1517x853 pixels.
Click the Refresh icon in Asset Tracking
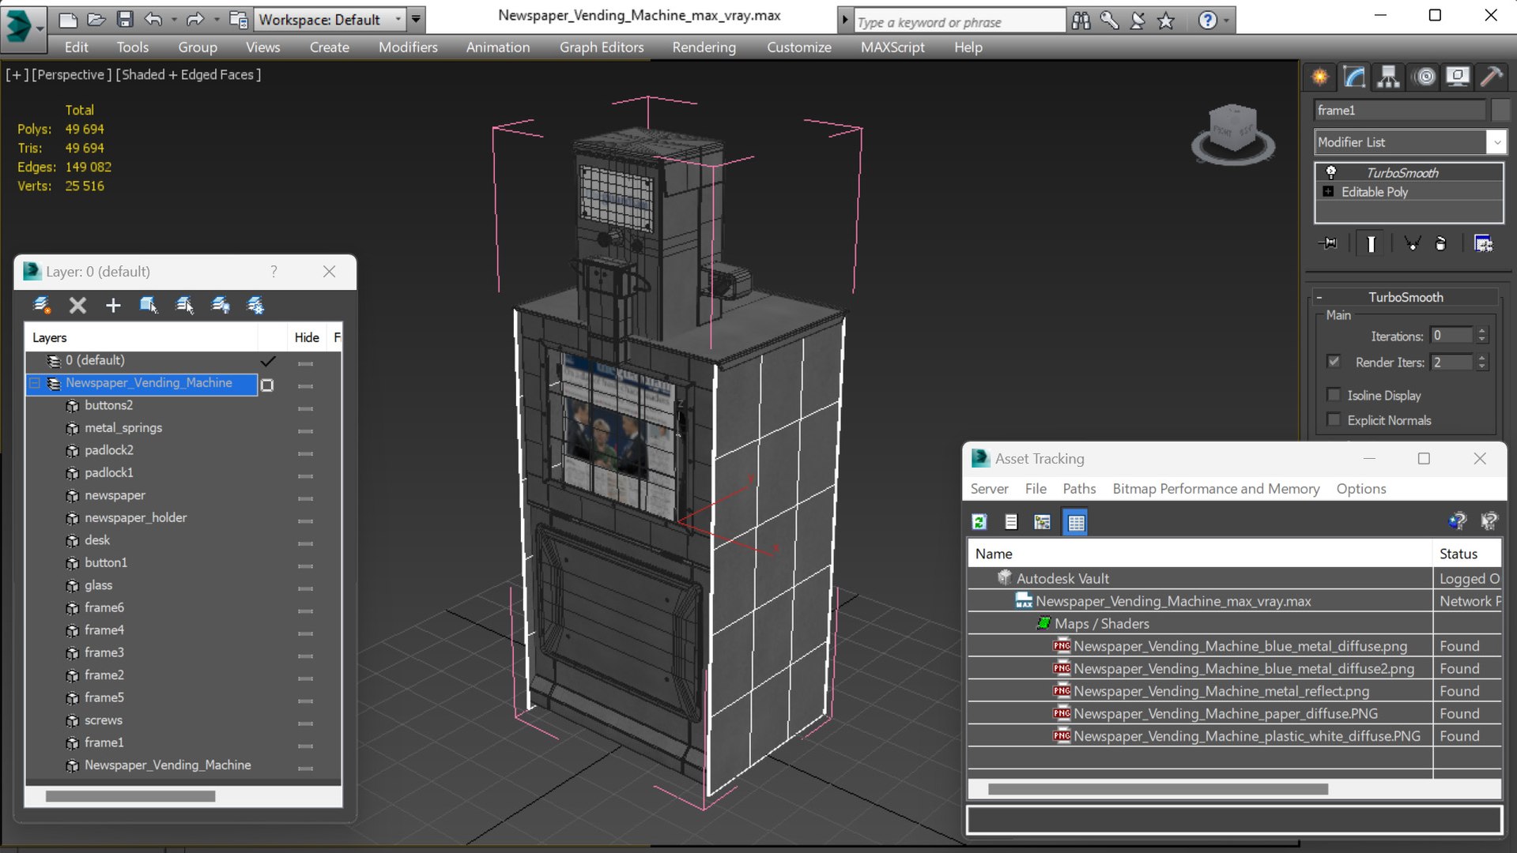[979, 522]
